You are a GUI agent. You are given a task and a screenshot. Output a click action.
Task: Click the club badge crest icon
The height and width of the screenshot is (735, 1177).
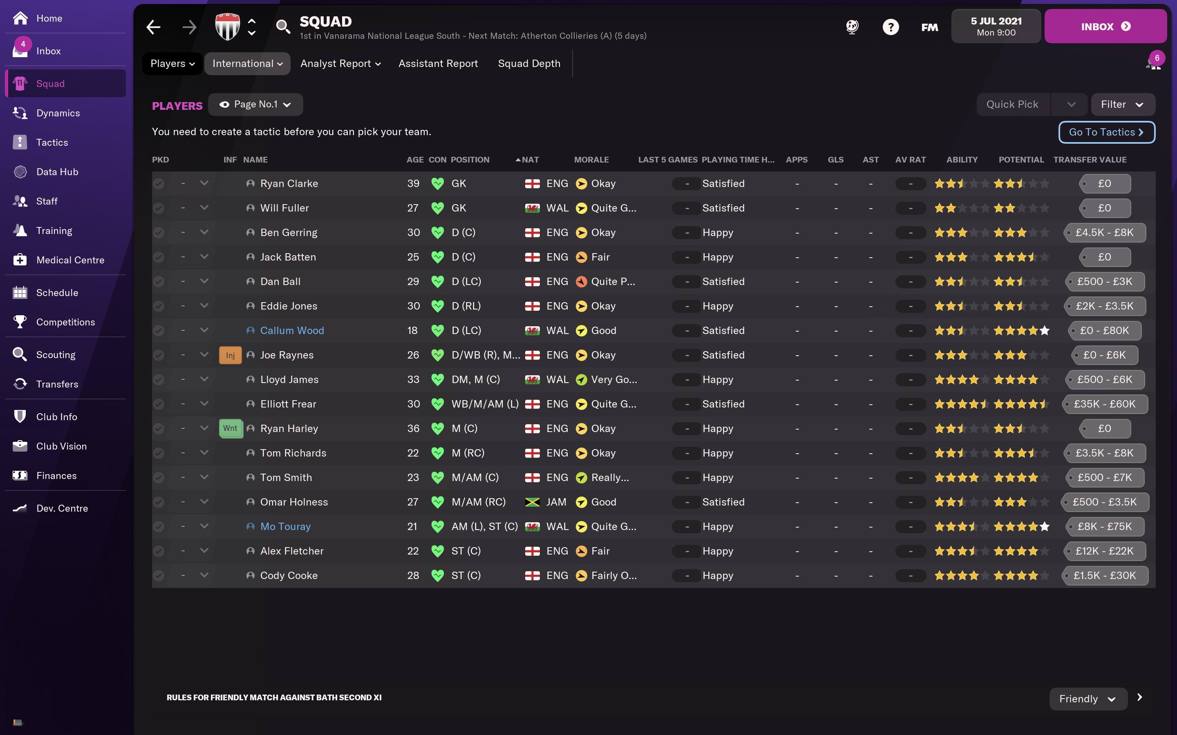click(228, 27)
